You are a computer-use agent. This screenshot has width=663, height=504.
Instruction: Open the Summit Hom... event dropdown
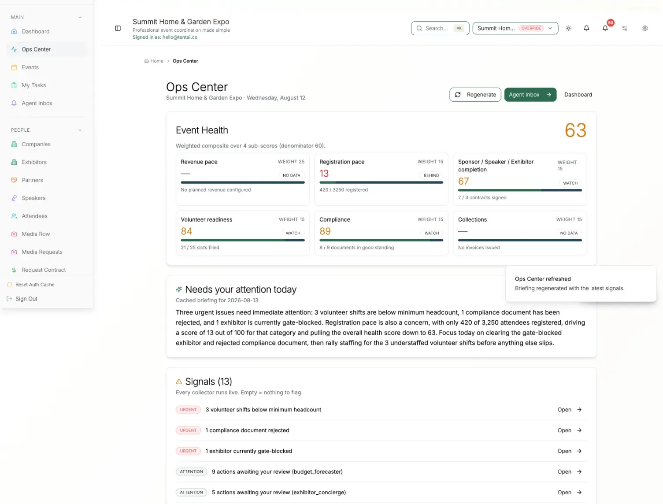515,28
